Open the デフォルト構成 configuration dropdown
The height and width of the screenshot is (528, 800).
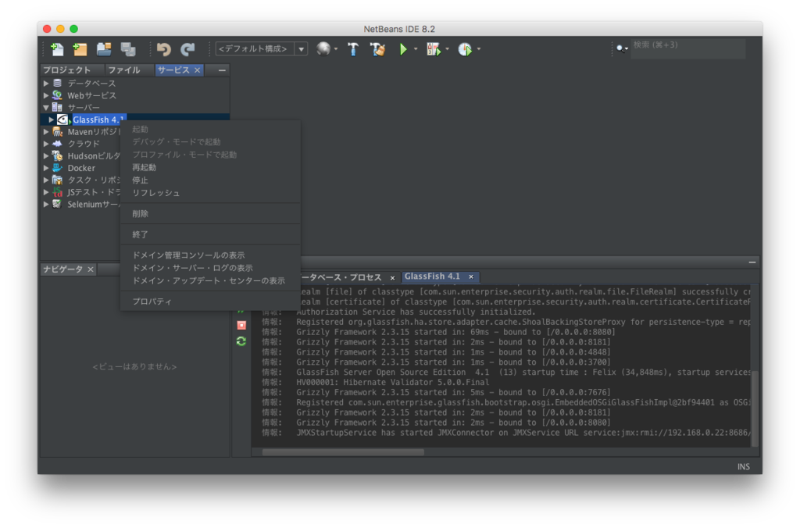point(302,49)
